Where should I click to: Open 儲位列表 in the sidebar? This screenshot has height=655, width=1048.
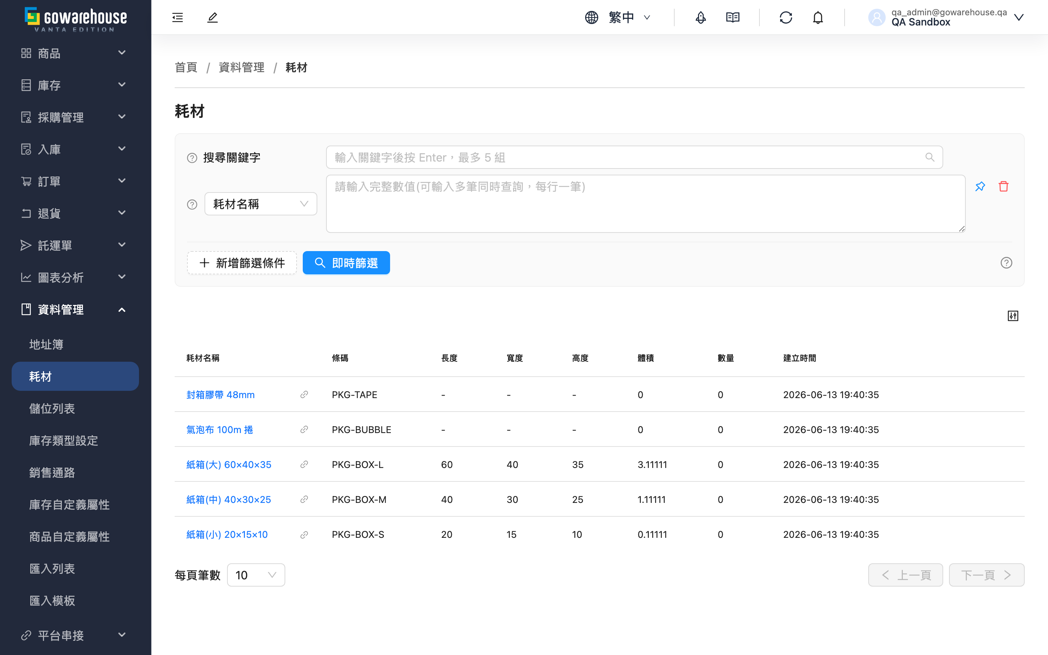pyautogui.click(x=75, y=409)
